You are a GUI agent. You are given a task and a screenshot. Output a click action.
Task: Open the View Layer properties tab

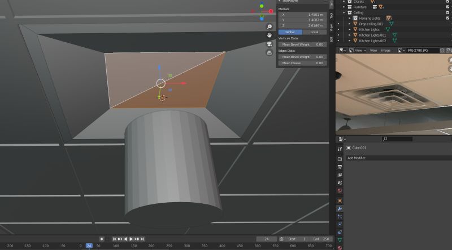pos(340,175)
